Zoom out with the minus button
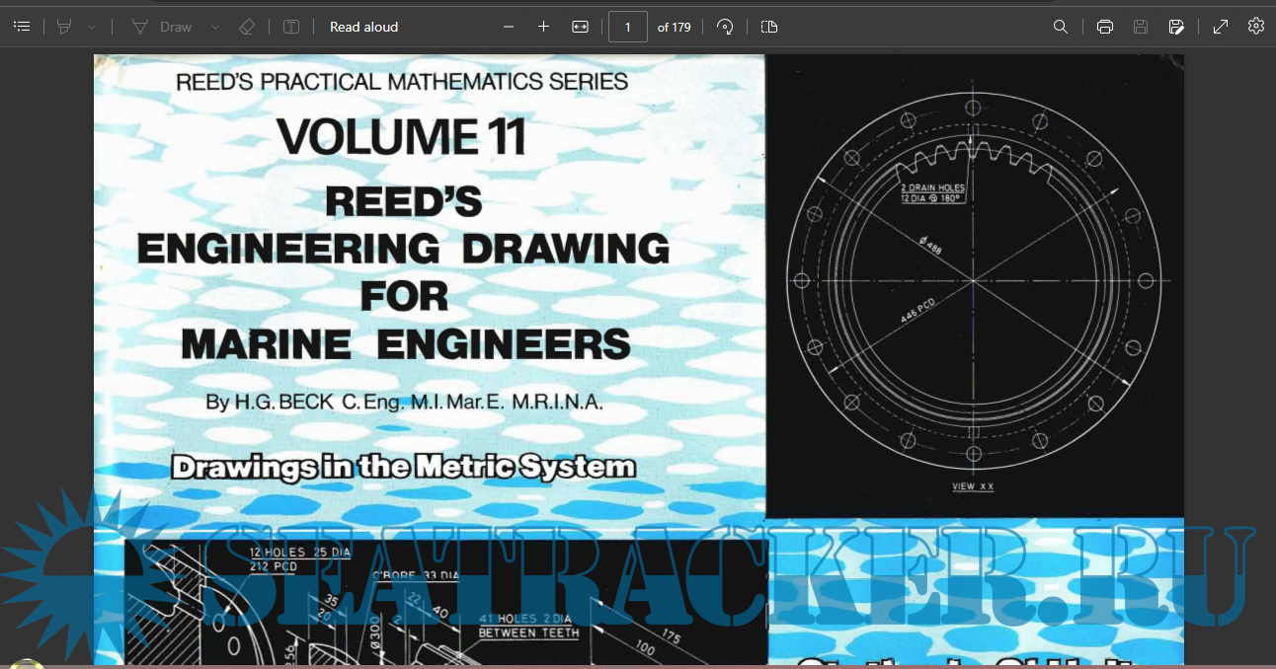The height and width of the screenshot is (669, 1276). (509, 27)
